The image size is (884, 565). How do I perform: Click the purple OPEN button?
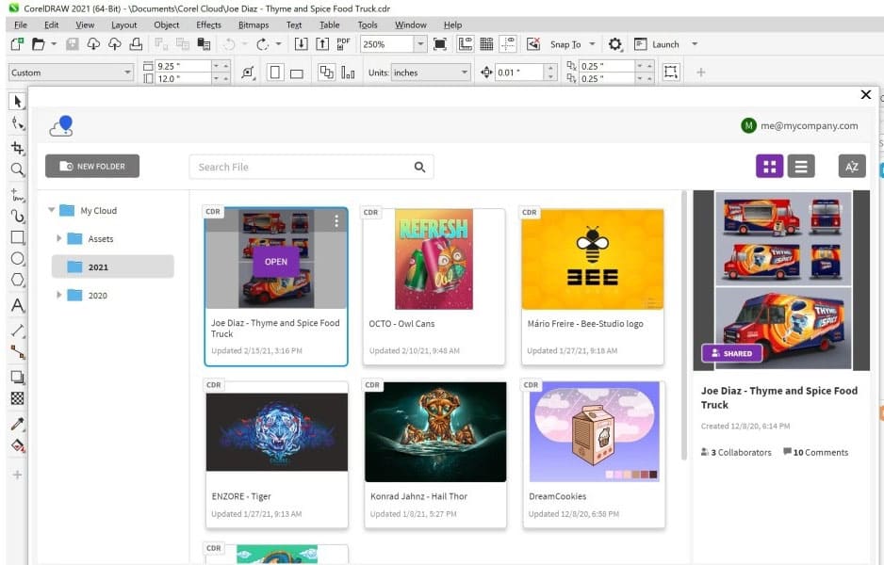click(x=276, y=262)
